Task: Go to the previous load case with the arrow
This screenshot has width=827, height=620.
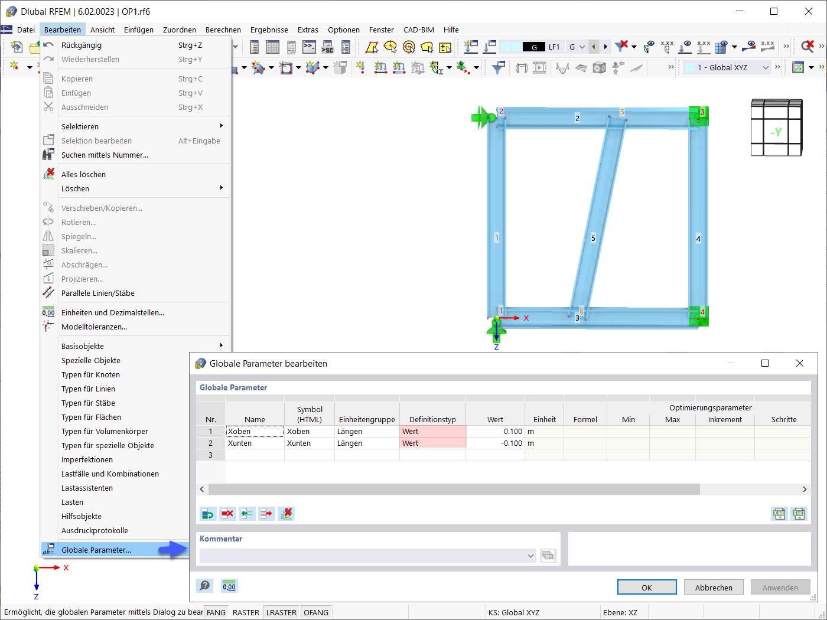Action: [594, 47]
